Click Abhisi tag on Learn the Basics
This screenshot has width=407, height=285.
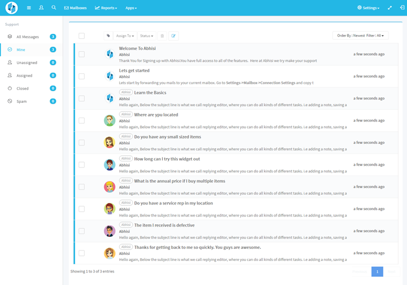tap(126, 92)
